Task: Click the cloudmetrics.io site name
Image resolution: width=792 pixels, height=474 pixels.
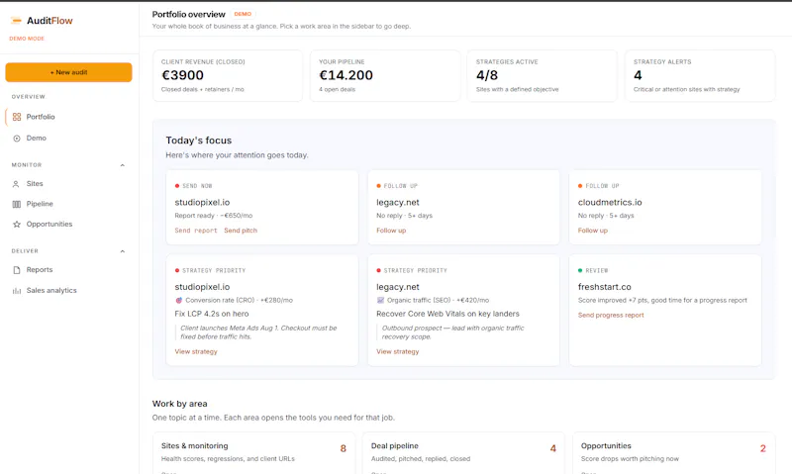Action: point(610,202)
